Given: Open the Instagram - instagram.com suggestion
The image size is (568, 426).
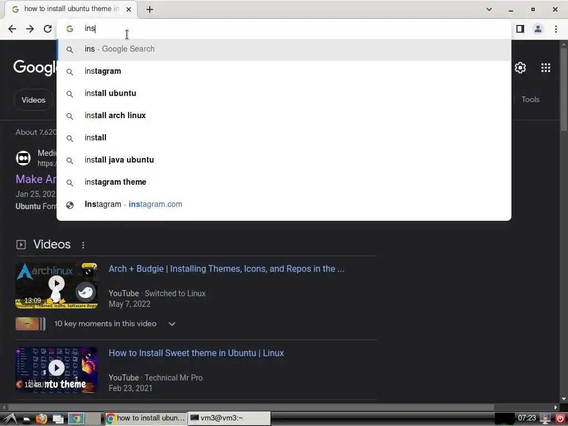Looking at the screenshot, I should [284, 204].
